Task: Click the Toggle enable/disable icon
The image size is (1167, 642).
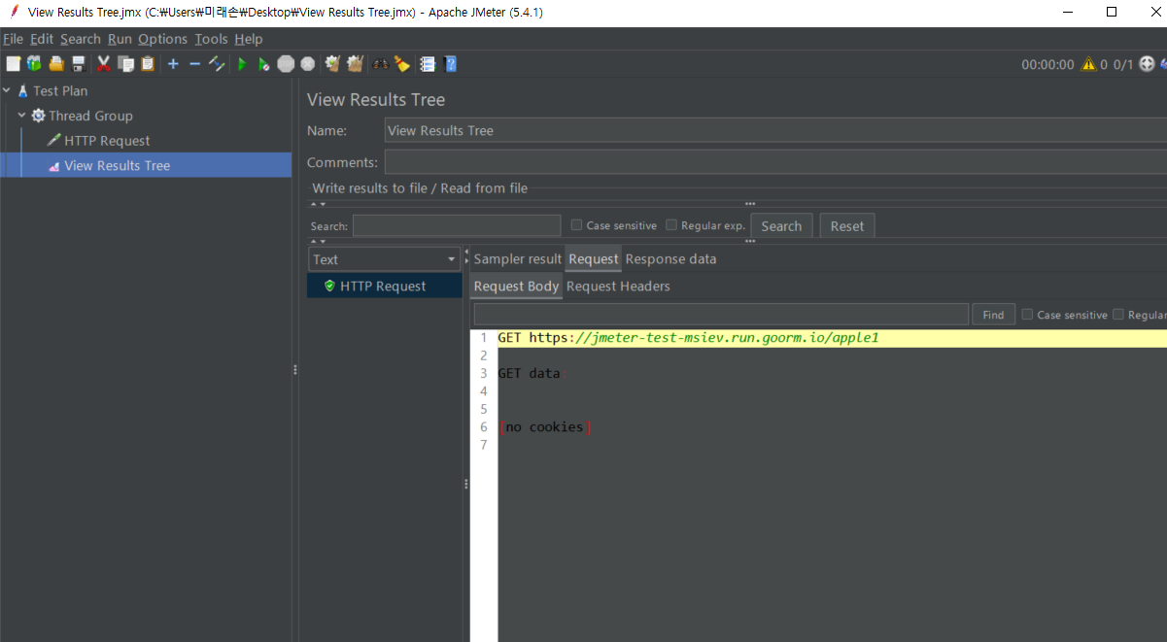Action: (217, 64)
